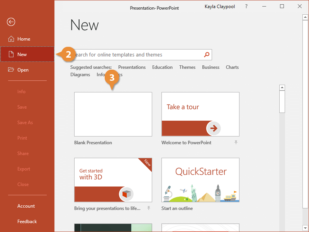Select the Blank Presentation thumbnail
The width and height of the screenshot is (309, 232).
click(113, 114)
